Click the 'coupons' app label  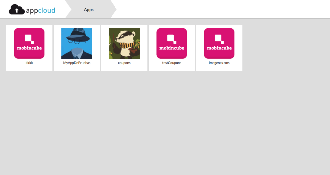click(124, 63)
